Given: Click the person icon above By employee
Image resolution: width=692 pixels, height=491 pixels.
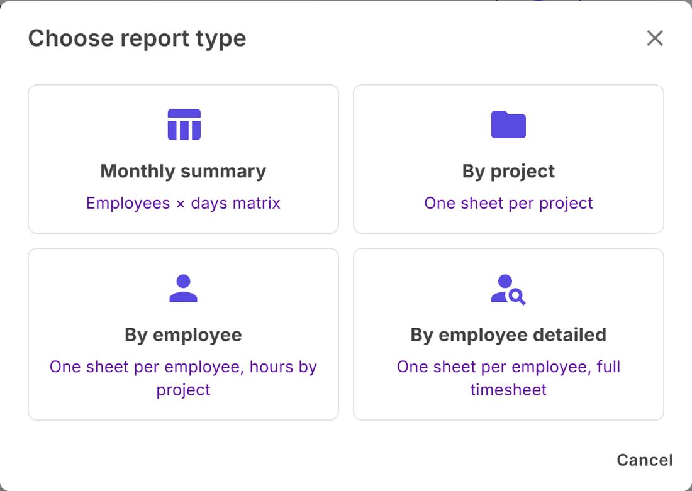Looking at the screenshot, I should (x=183, y=288).
